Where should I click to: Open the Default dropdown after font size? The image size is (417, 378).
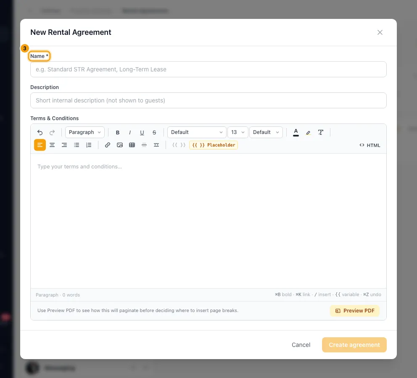[266, 132]
